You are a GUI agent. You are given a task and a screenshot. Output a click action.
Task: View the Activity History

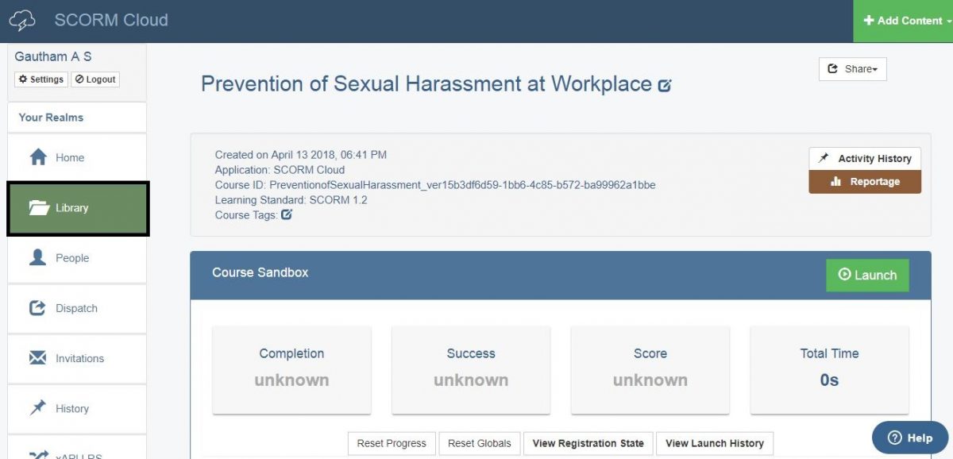tap(865, 158)
